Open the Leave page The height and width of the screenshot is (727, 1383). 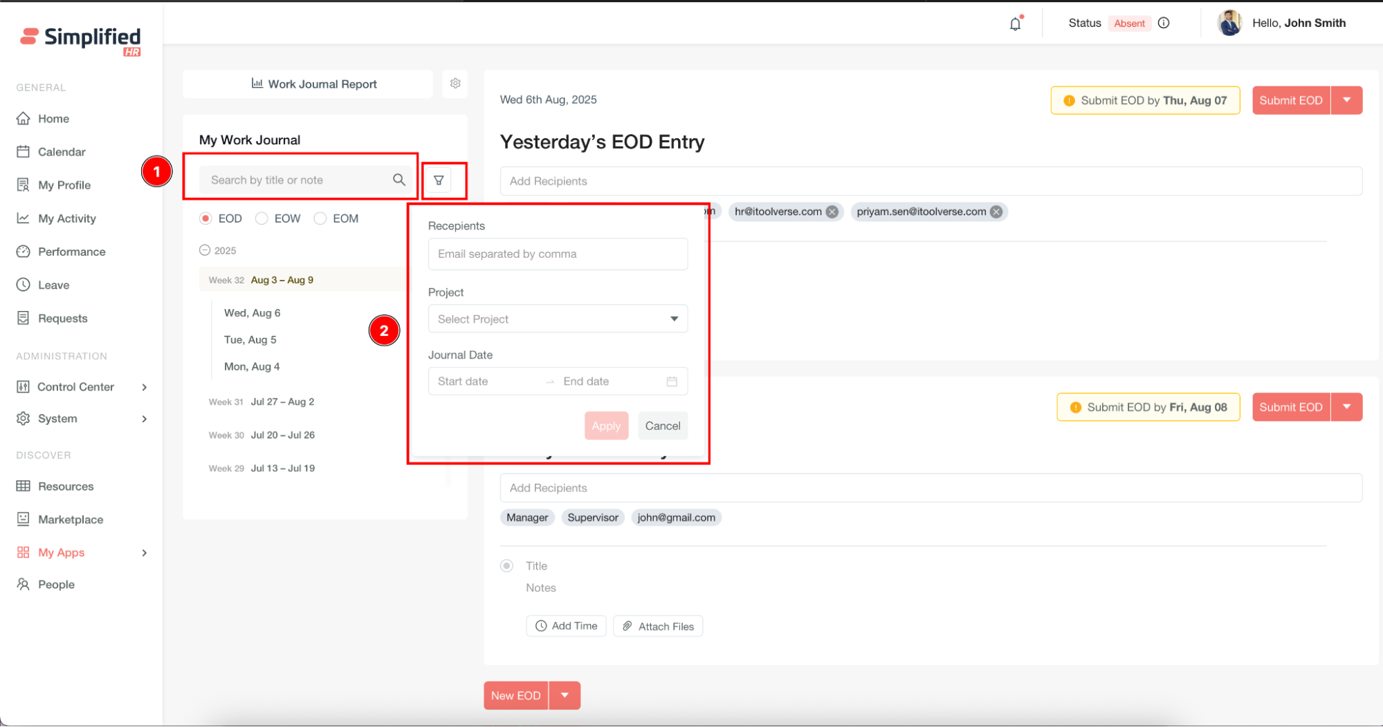(53, 285)
